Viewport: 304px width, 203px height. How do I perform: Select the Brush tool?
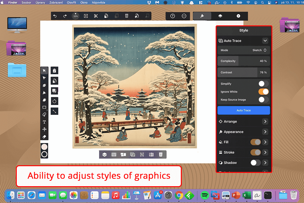coord(44,100)
